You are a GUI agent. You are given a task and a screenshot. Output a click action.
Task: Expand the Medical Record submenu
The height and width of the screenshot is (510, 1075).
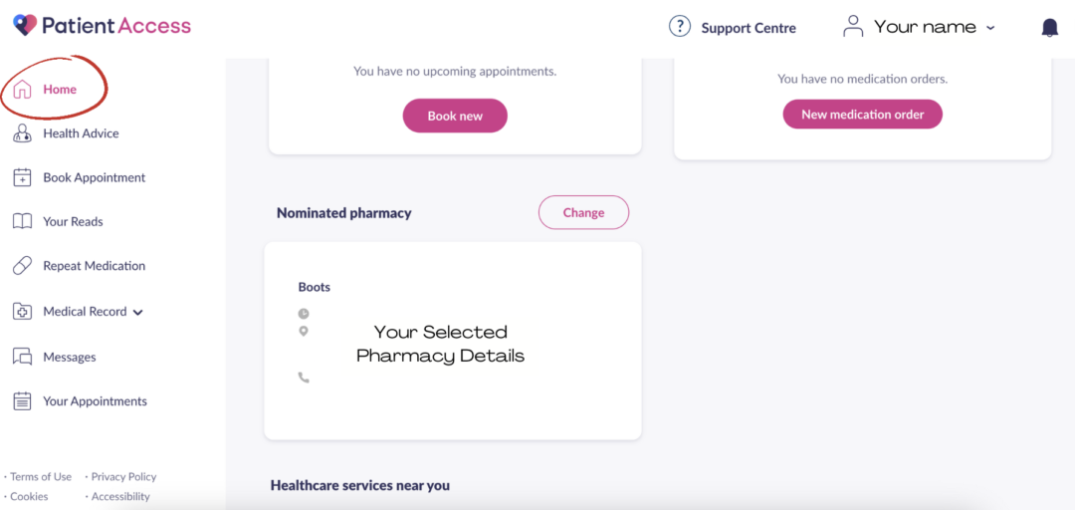click(138, 313)
